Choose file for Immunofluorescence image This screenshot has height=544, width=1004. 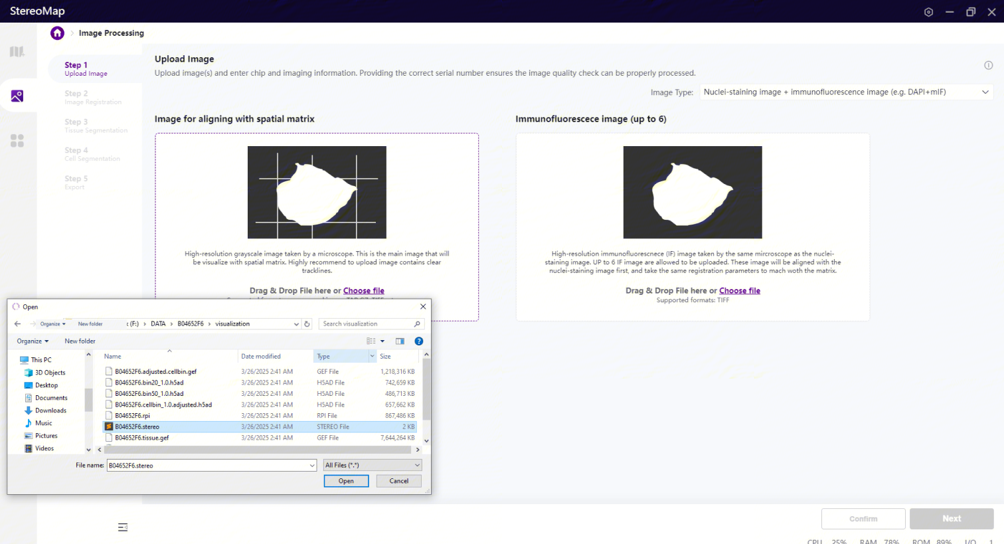point(740,291)
